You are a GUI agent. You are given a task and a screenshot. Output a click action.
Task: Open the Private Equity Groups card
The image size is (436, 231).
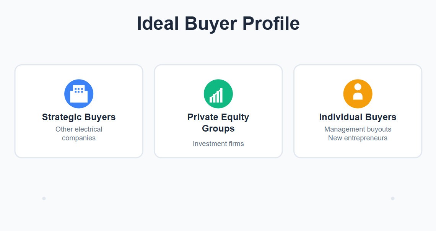218,111
